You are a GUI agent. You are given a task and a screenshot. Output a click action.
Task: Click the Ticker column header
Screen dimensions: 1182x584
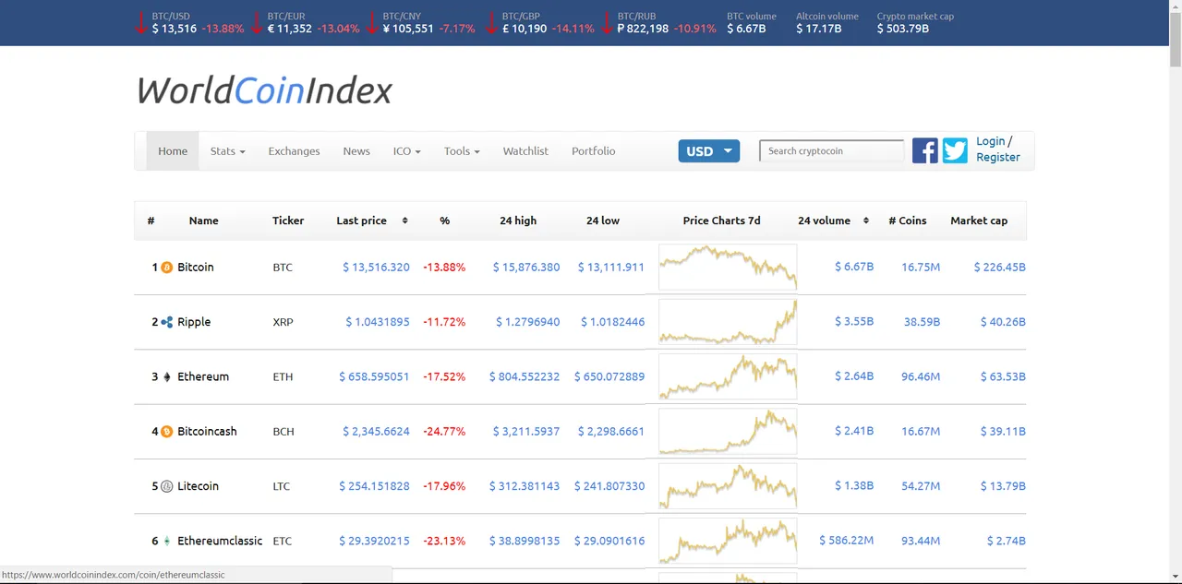pyautogui.click(x=288, y=220)
